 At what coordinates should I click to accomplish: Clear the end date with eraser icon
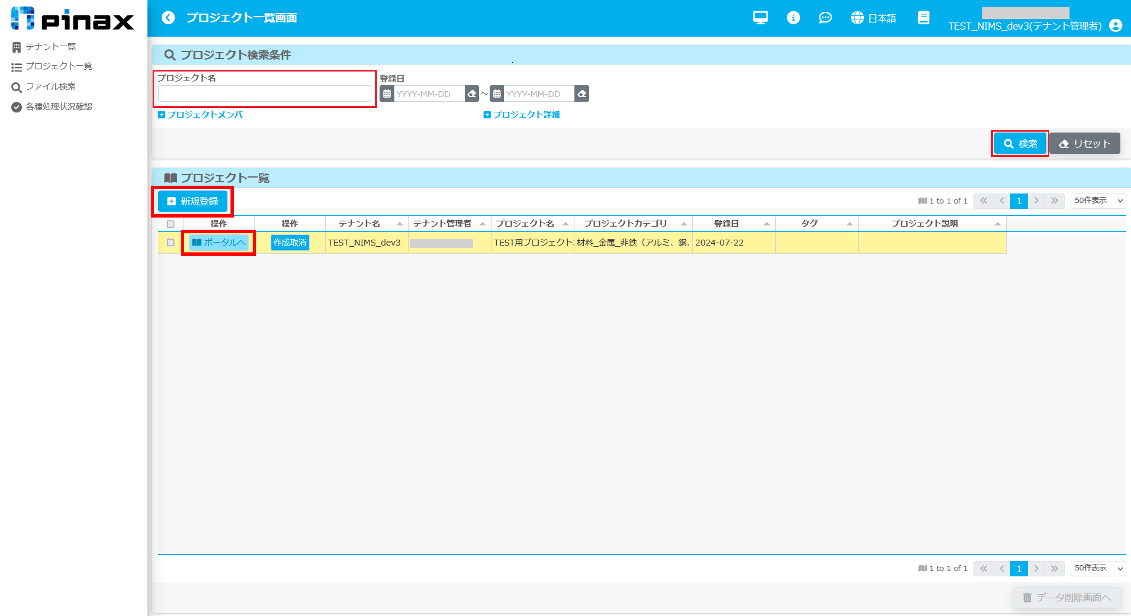coord(582,94)
